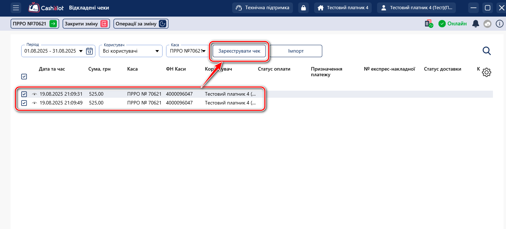This screenshot has height=229, width=506.
Task: Click the cloud sync status icon
Action: pos(487,24)
